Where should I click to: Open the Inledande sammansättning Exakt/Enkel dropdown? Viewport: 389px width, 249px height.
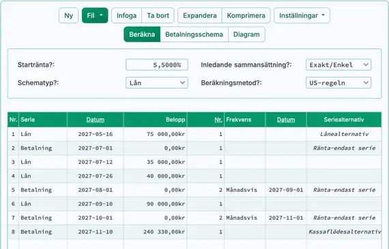[338, 65]
